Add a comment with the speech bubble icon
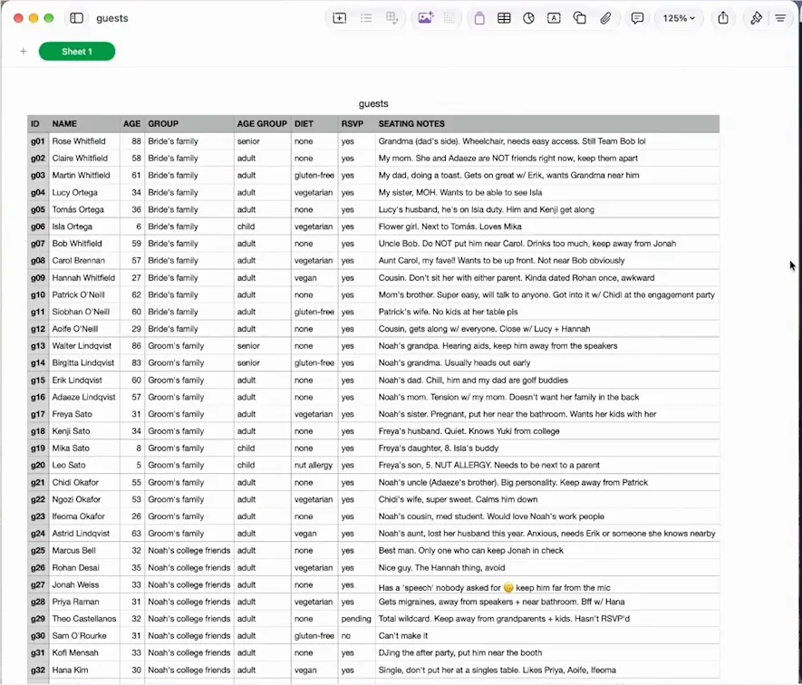 [x=637, y=18]
